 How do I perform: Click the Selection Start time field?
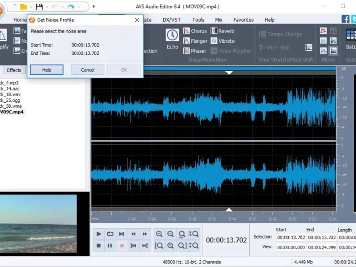[x=291, y=238]
